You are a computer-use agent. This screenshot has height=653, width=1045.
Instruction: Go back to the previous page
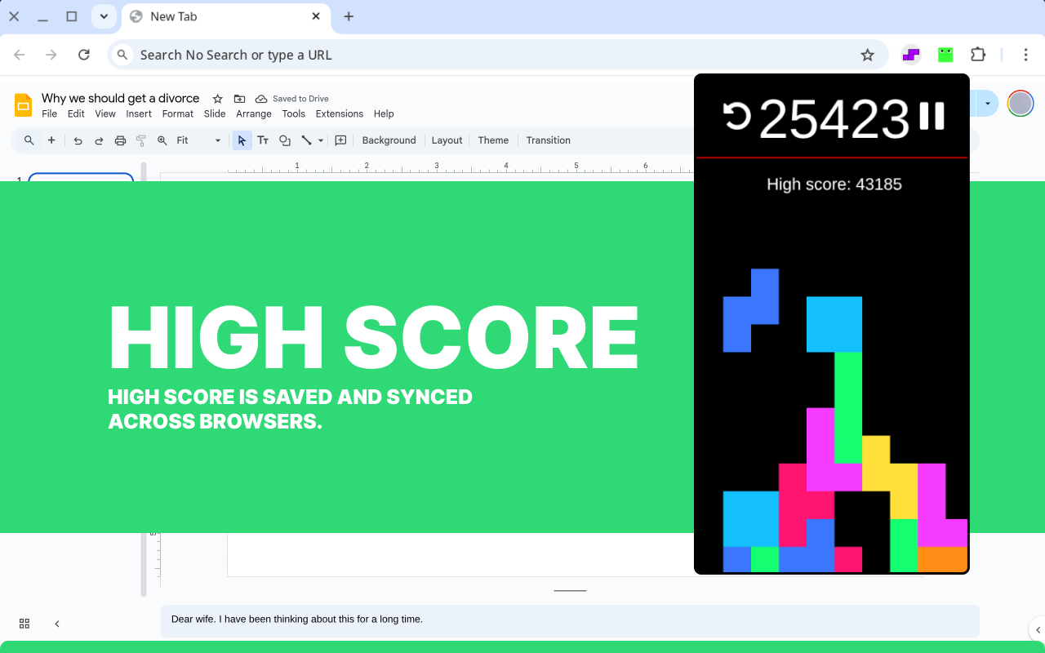click(x=20, y=55)
